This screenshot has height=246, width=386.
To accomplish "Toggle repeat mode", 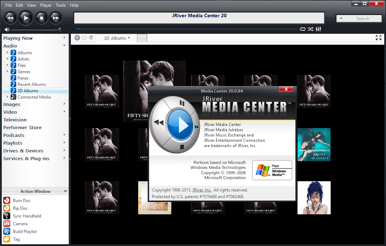I will 302,29.
